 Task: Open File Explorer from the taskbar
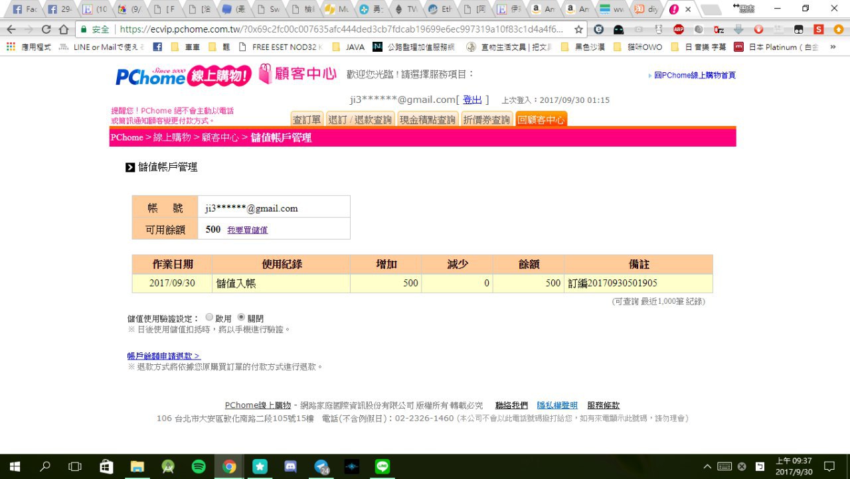(x=137, y=466)
